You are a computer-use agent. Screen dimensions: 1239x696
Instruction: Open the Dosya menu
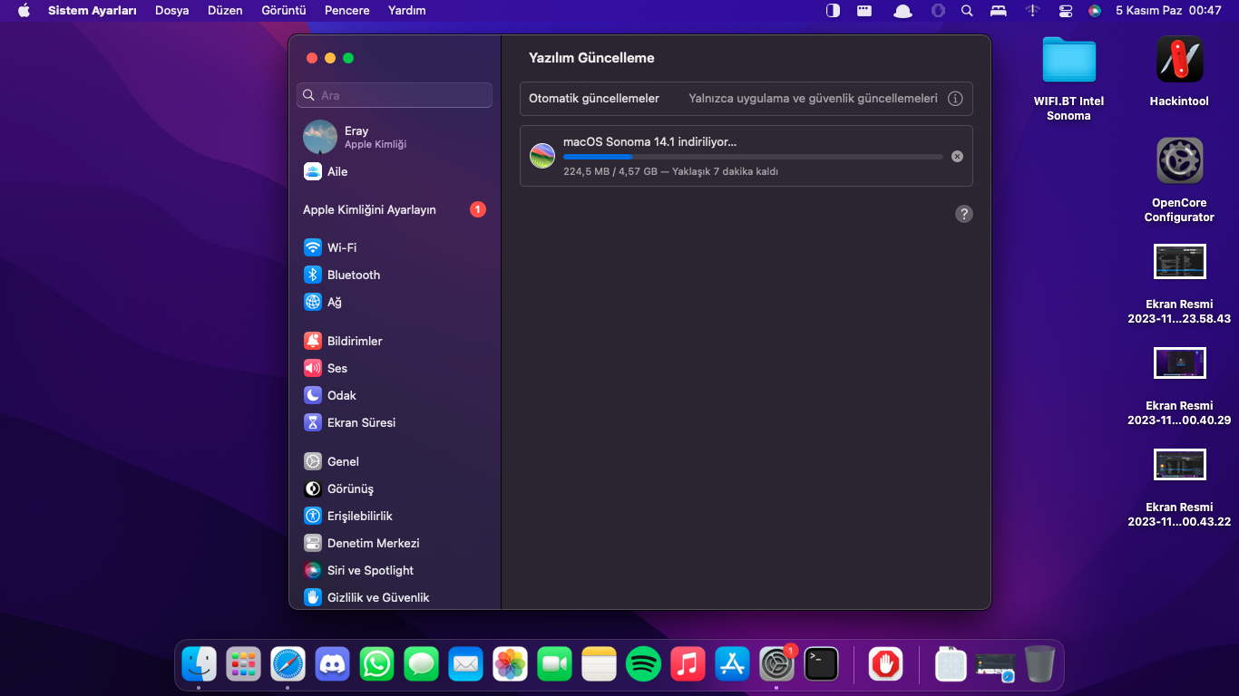(171, 11)
